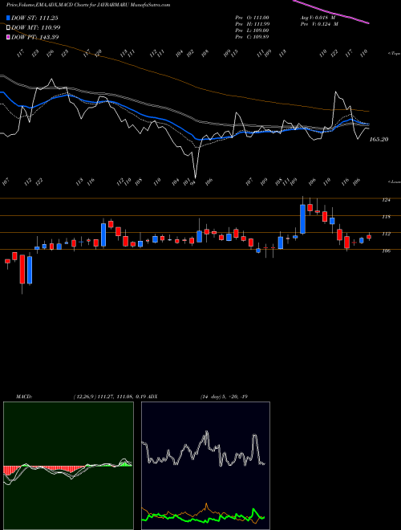Click the white DOW MT legend swatch
The width and height of the screenshot is (401, 530).
point(8,27)
